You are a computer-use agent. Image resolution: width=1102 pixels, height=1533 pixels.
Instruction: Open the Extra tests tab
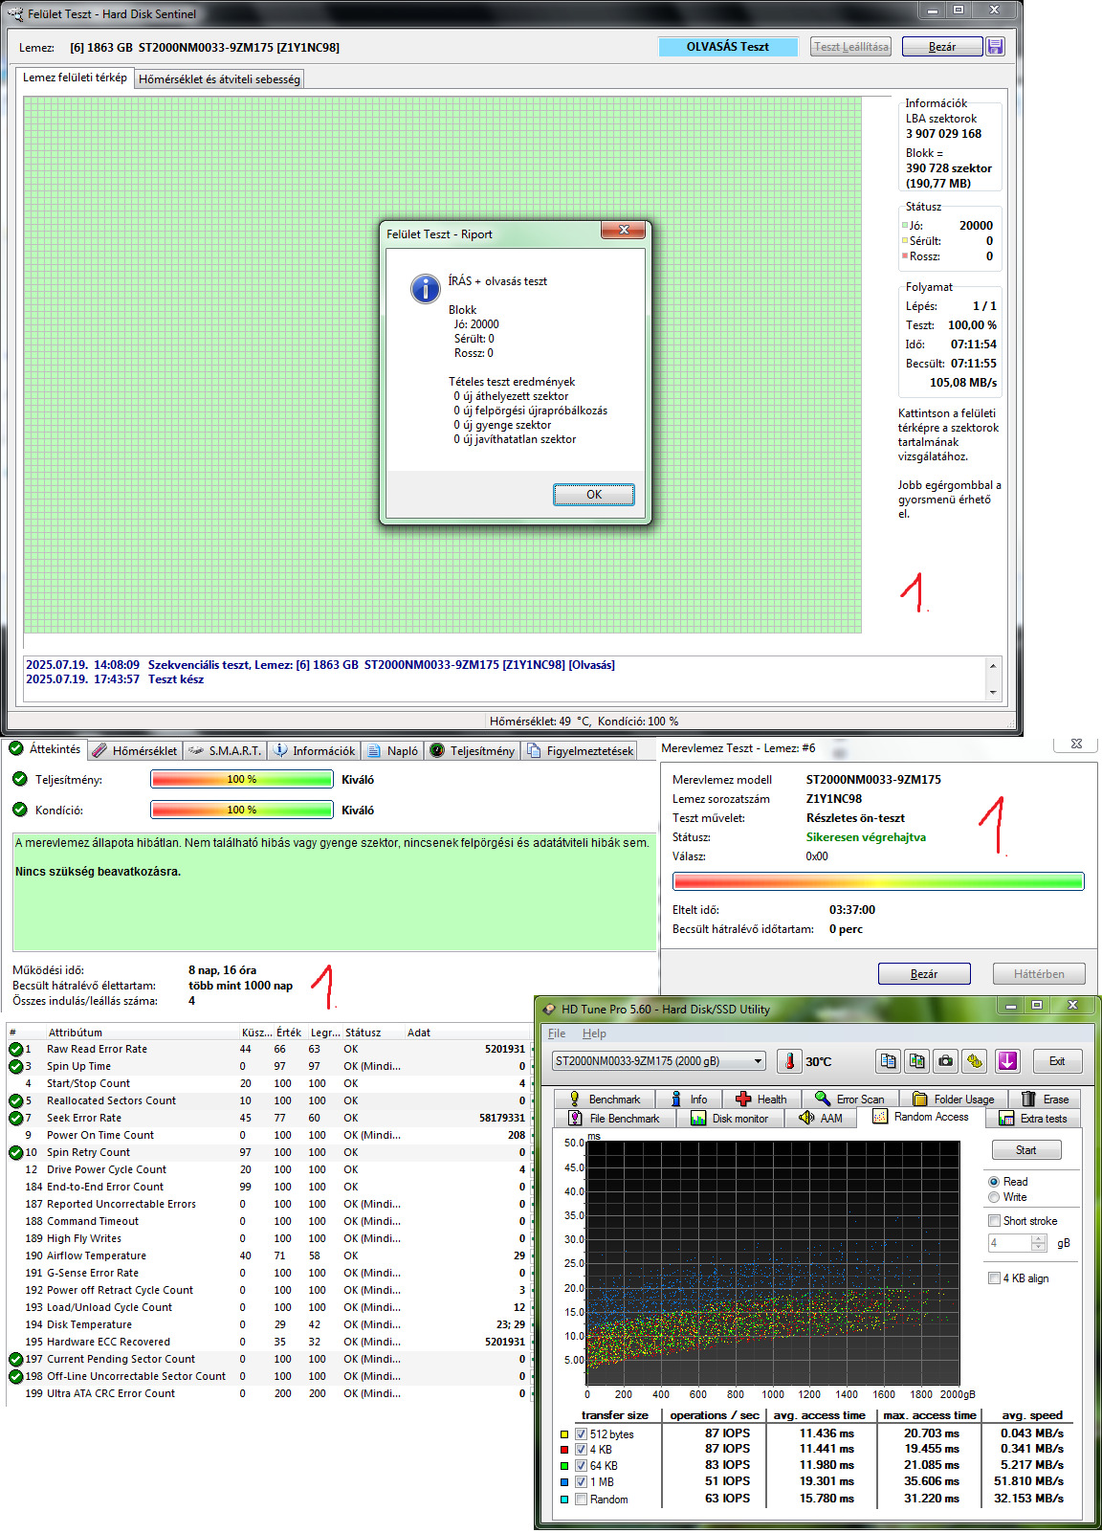(x=1033, y=1119)
